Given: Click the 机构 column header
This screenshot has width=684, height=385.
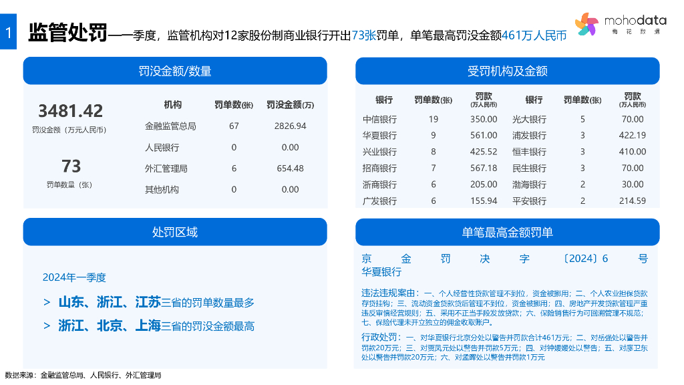Looking at the screenshot, I should [x=173, y=105].
